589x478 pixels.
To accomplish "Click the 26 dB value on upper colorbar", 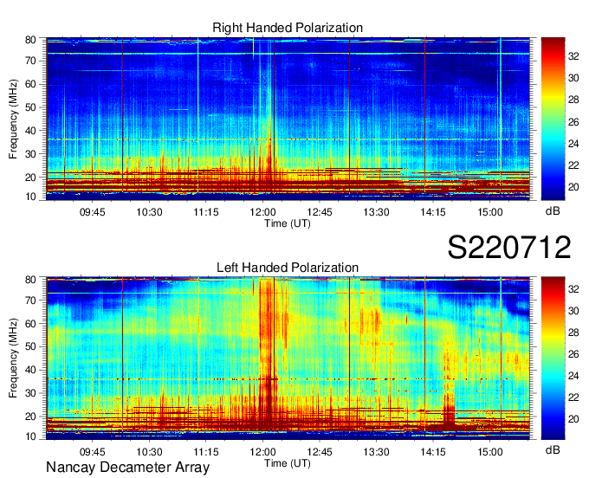I will (573, 121).
